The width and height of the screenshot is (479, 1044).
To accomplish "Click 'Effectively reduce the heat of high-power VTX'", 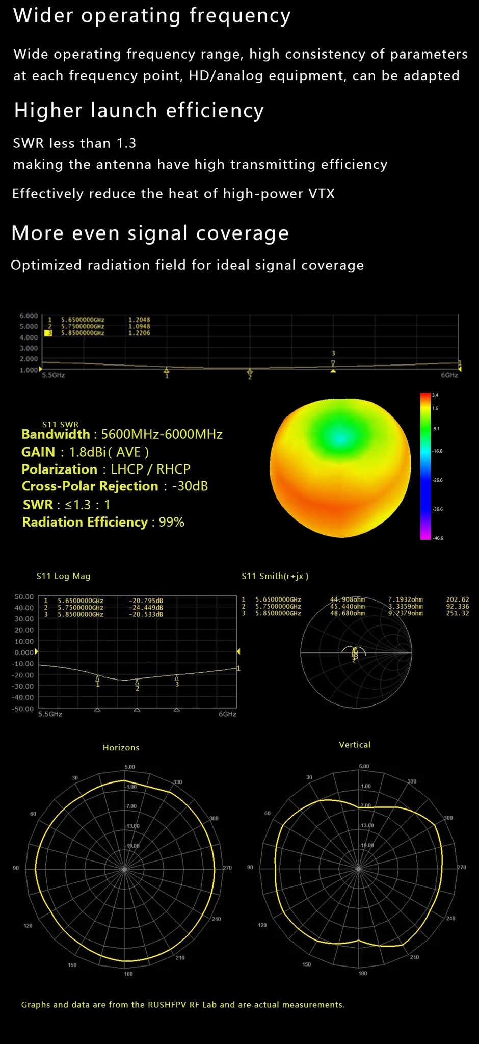I will (173, 194).
